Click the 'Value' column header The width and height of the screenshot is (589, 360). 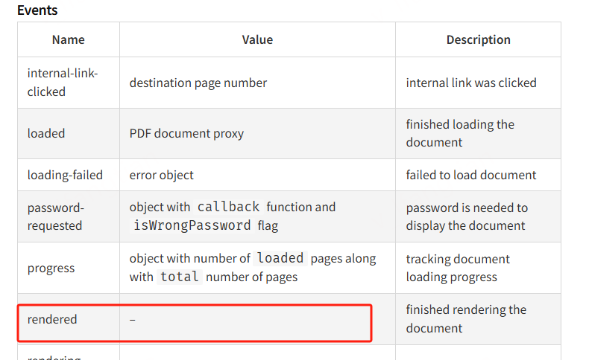(x=257, y=39)
